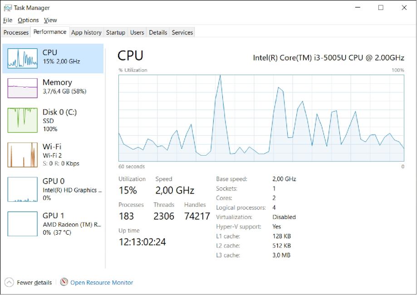Go to the Startup tab
This screenshot has height=295, width=417.
click(x=116, y=33)
